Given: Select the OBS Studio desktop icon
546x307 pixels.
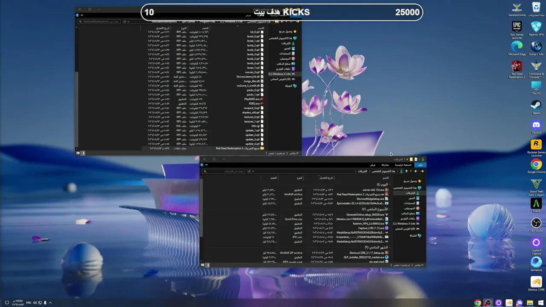Looking at the screenshot, I should [536, 225].
